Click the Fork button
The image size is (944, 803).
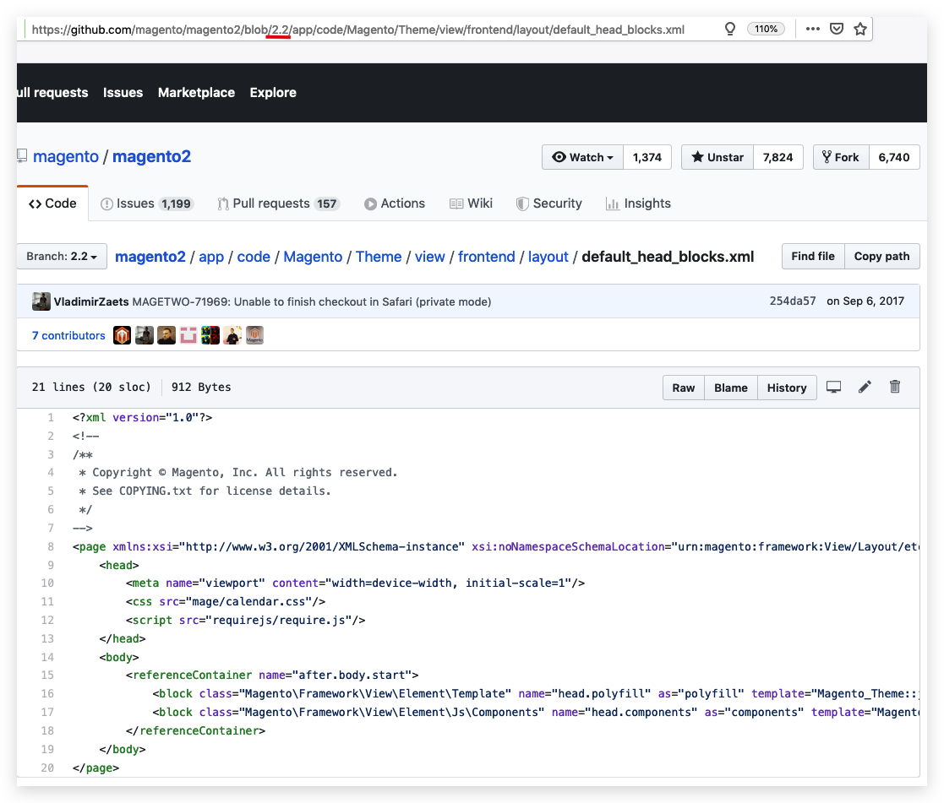pos(841,157)
